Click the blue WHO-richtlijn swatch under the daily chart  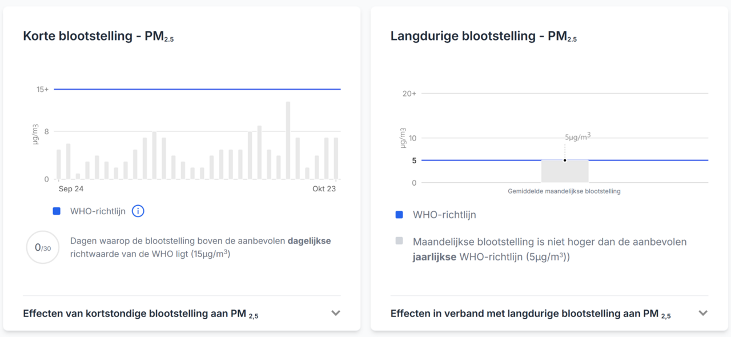tap(57, 211)
